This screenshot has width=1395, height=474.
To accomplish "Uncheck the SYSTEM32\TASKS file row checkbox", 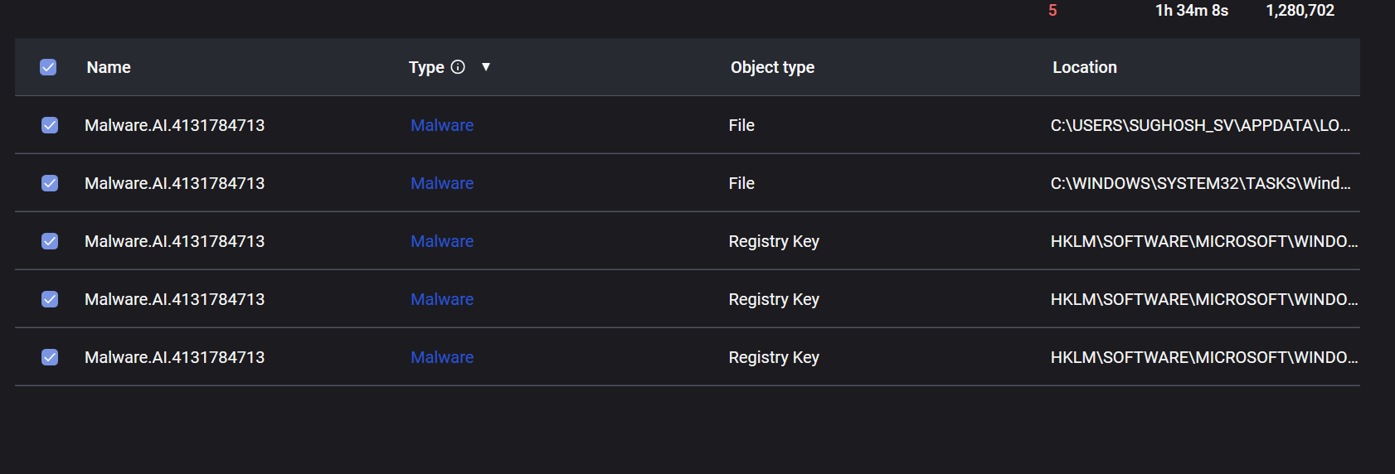I will click(x=50, y=183).
